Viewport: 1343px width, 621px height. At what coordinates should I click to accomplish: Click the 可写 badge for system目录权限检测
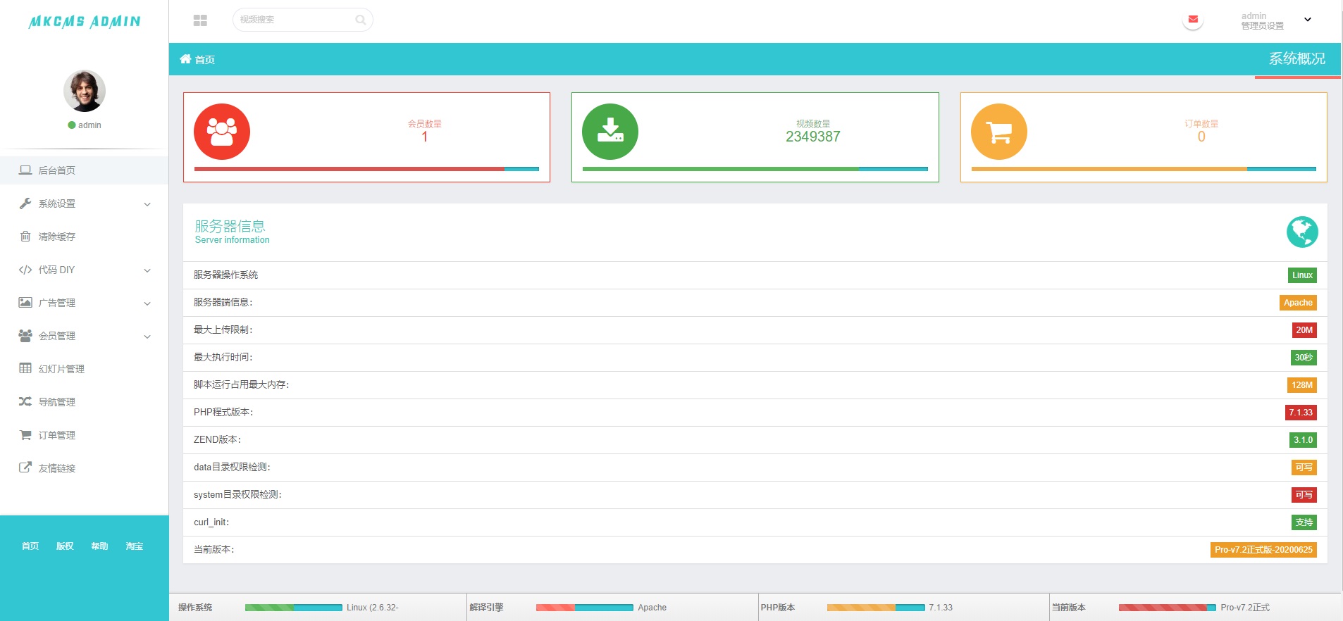pyautogui.click(x=1304, y=495)
